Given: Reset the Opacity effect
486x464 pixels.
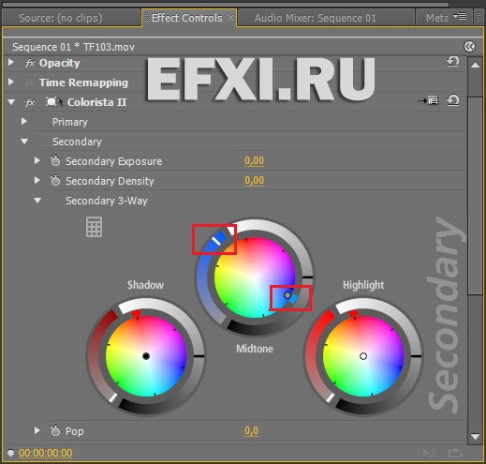Looking at the screenshot, I should (453, 62).
